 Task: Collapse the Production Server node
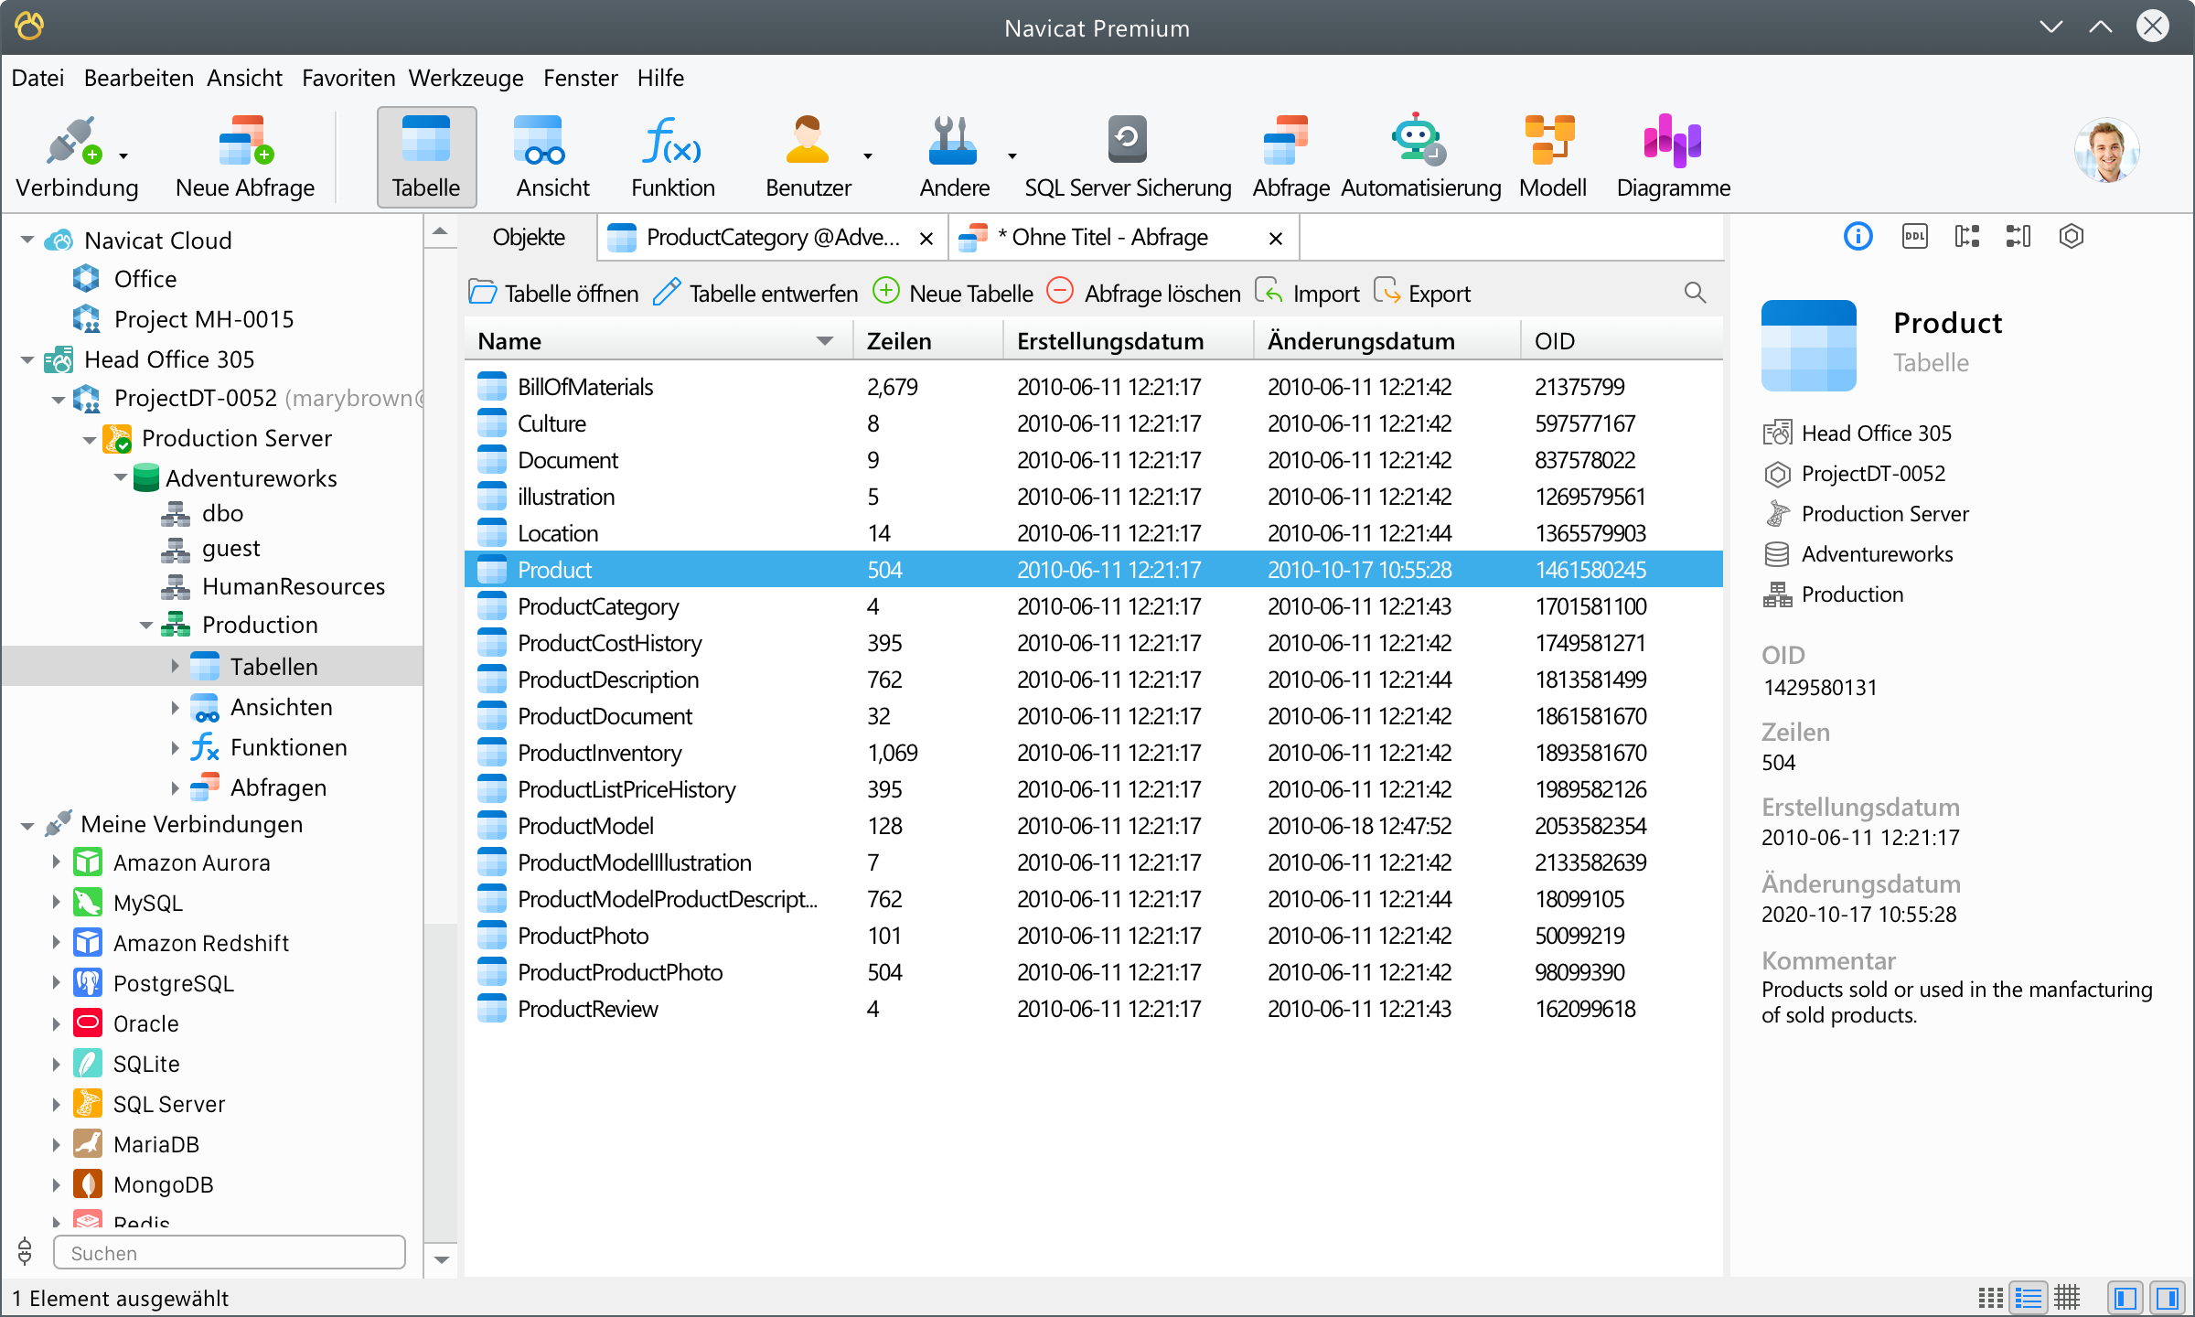[x=89, y=439]
